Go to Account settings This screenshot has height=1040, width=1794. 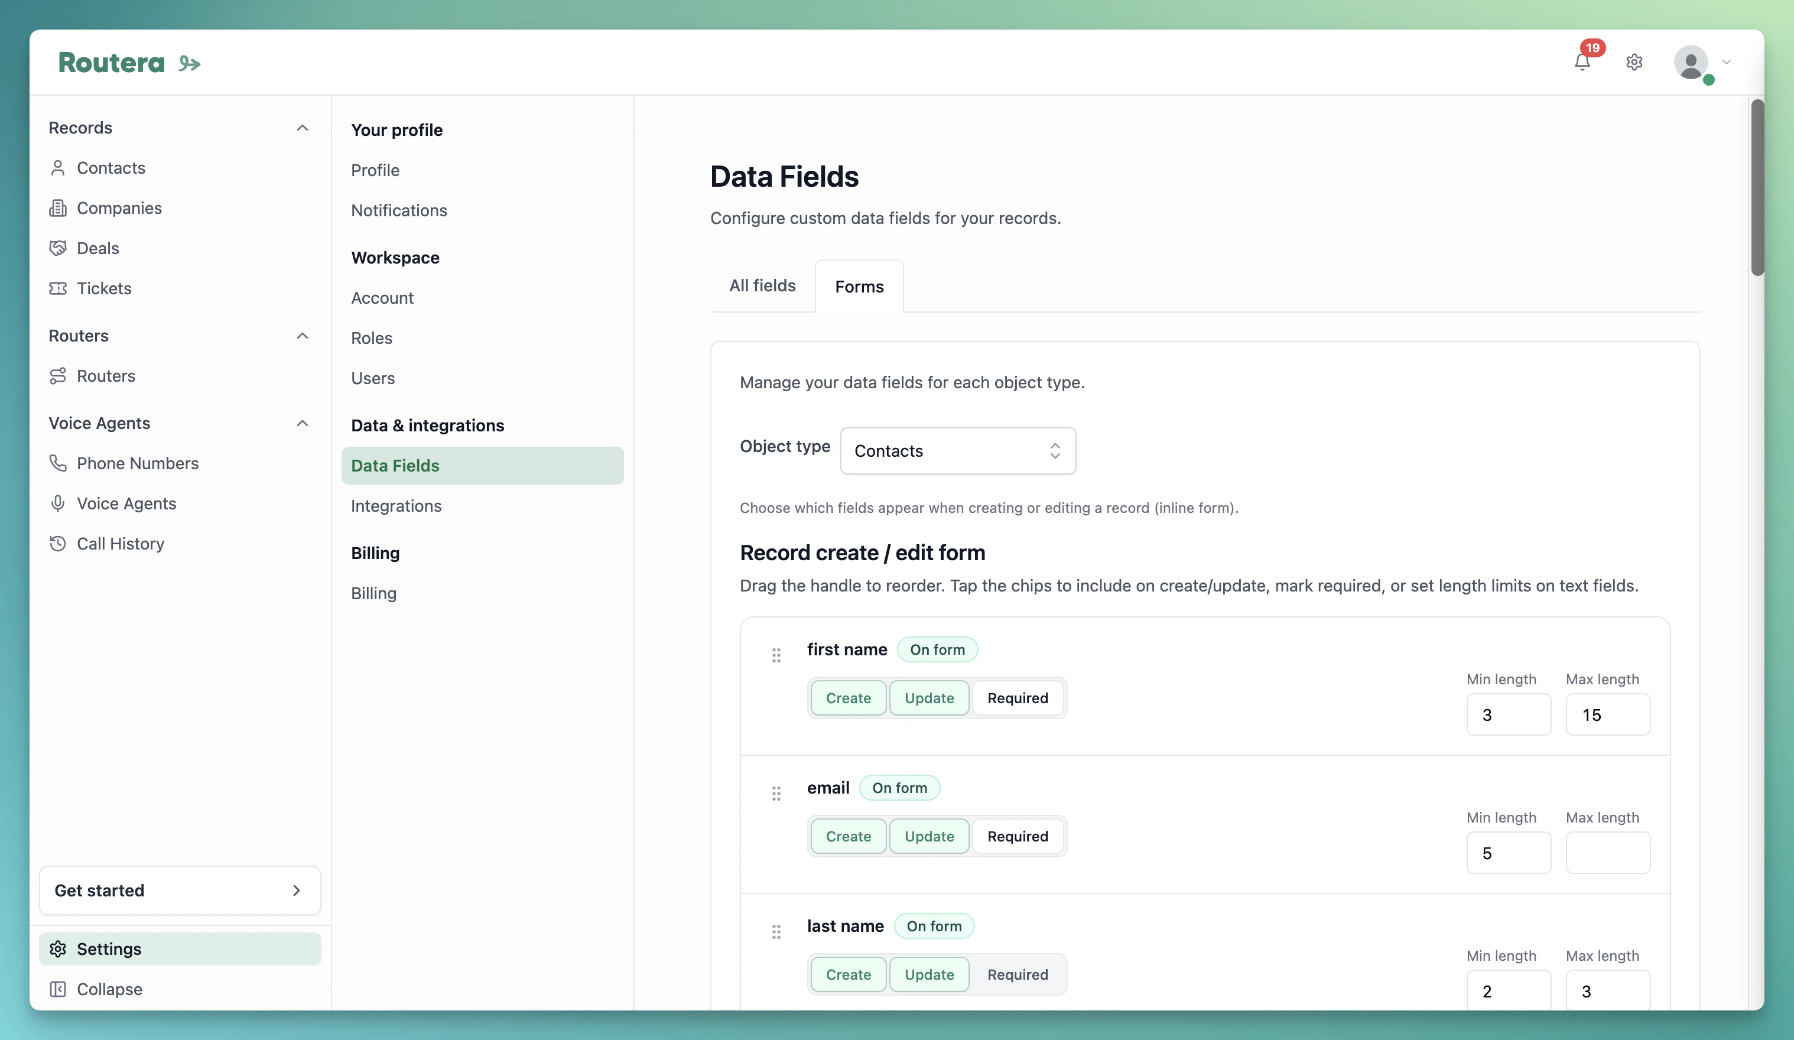coord(382,298)
